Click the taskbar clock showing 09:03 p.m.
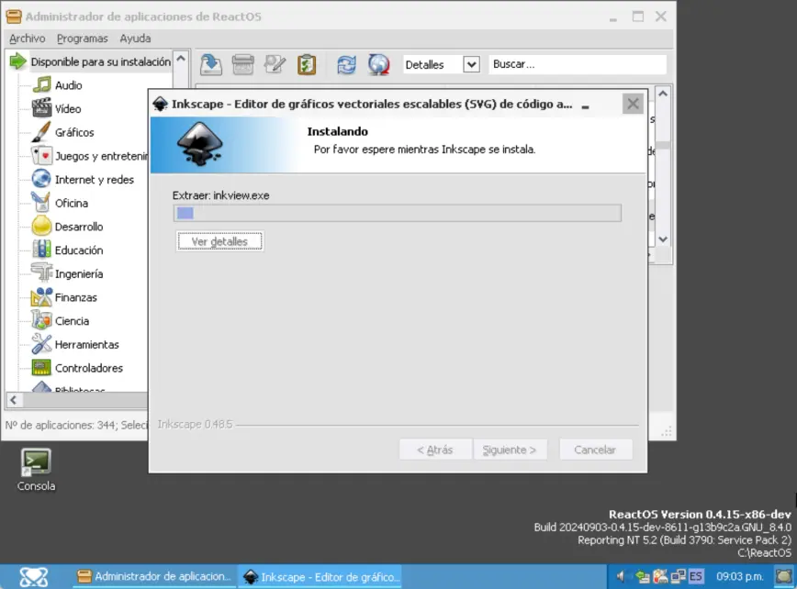Image resolution: width=797 pixels, height=589 pixels. coord(739,577)
